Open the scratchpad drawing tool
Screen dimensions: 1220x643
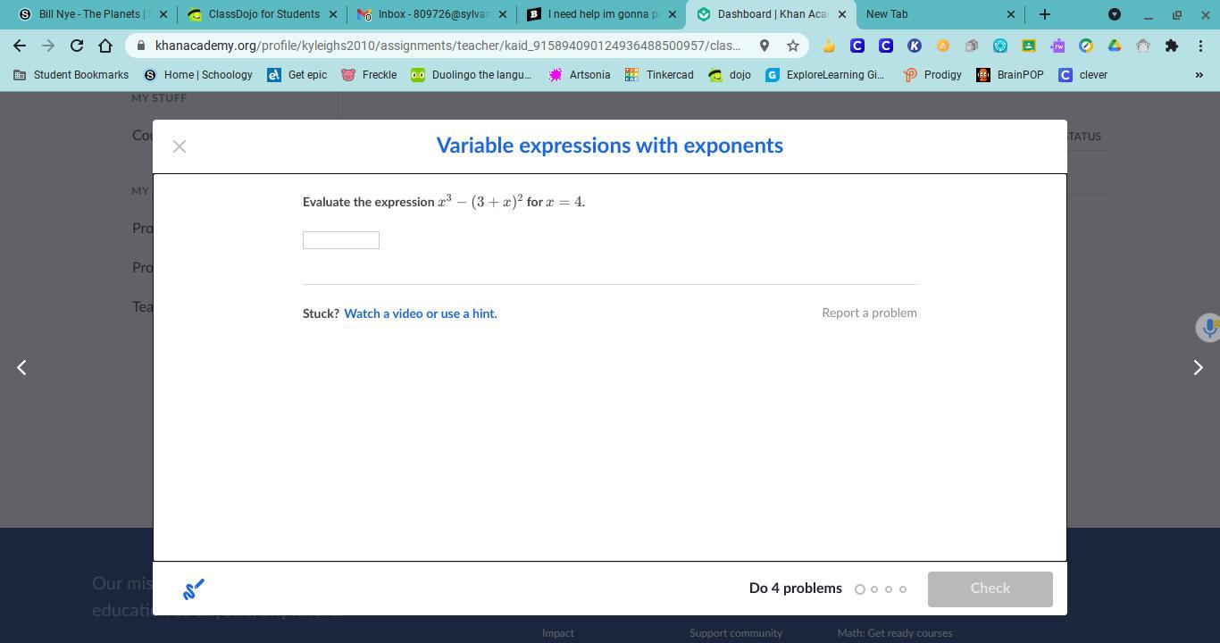click(194, 589)
